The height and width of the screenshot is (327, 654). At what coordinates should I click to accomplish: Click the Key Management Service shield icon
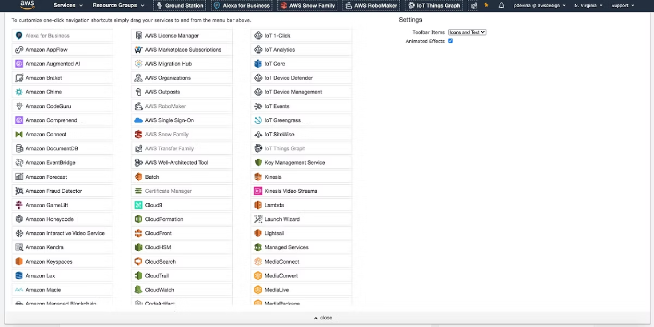tap(258, 163)
